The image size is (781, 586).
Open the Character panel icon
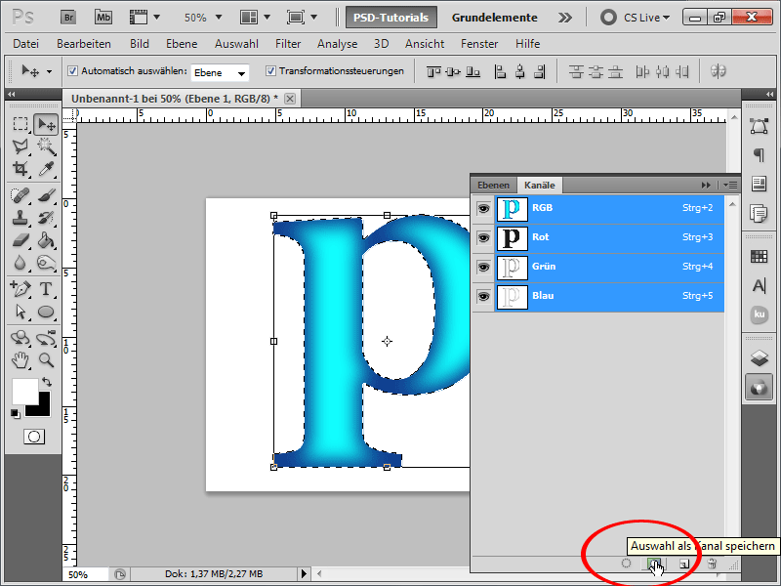(759, 285)
